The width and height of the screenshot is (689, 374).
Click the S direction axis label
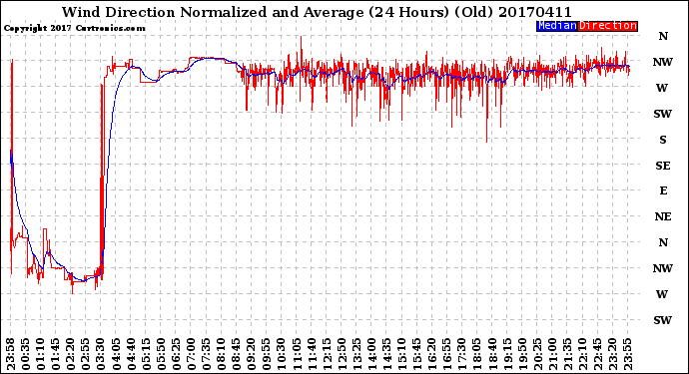663,140
